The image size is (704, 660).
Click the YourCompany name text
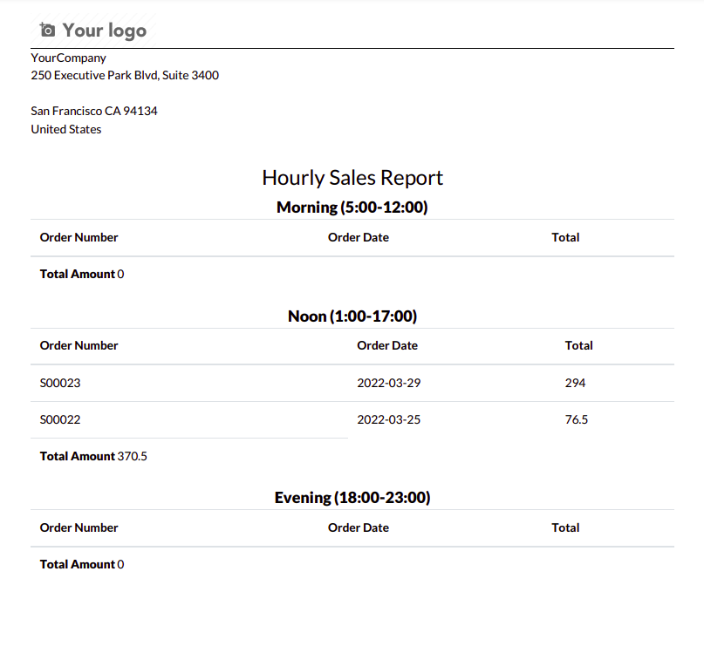68,58
